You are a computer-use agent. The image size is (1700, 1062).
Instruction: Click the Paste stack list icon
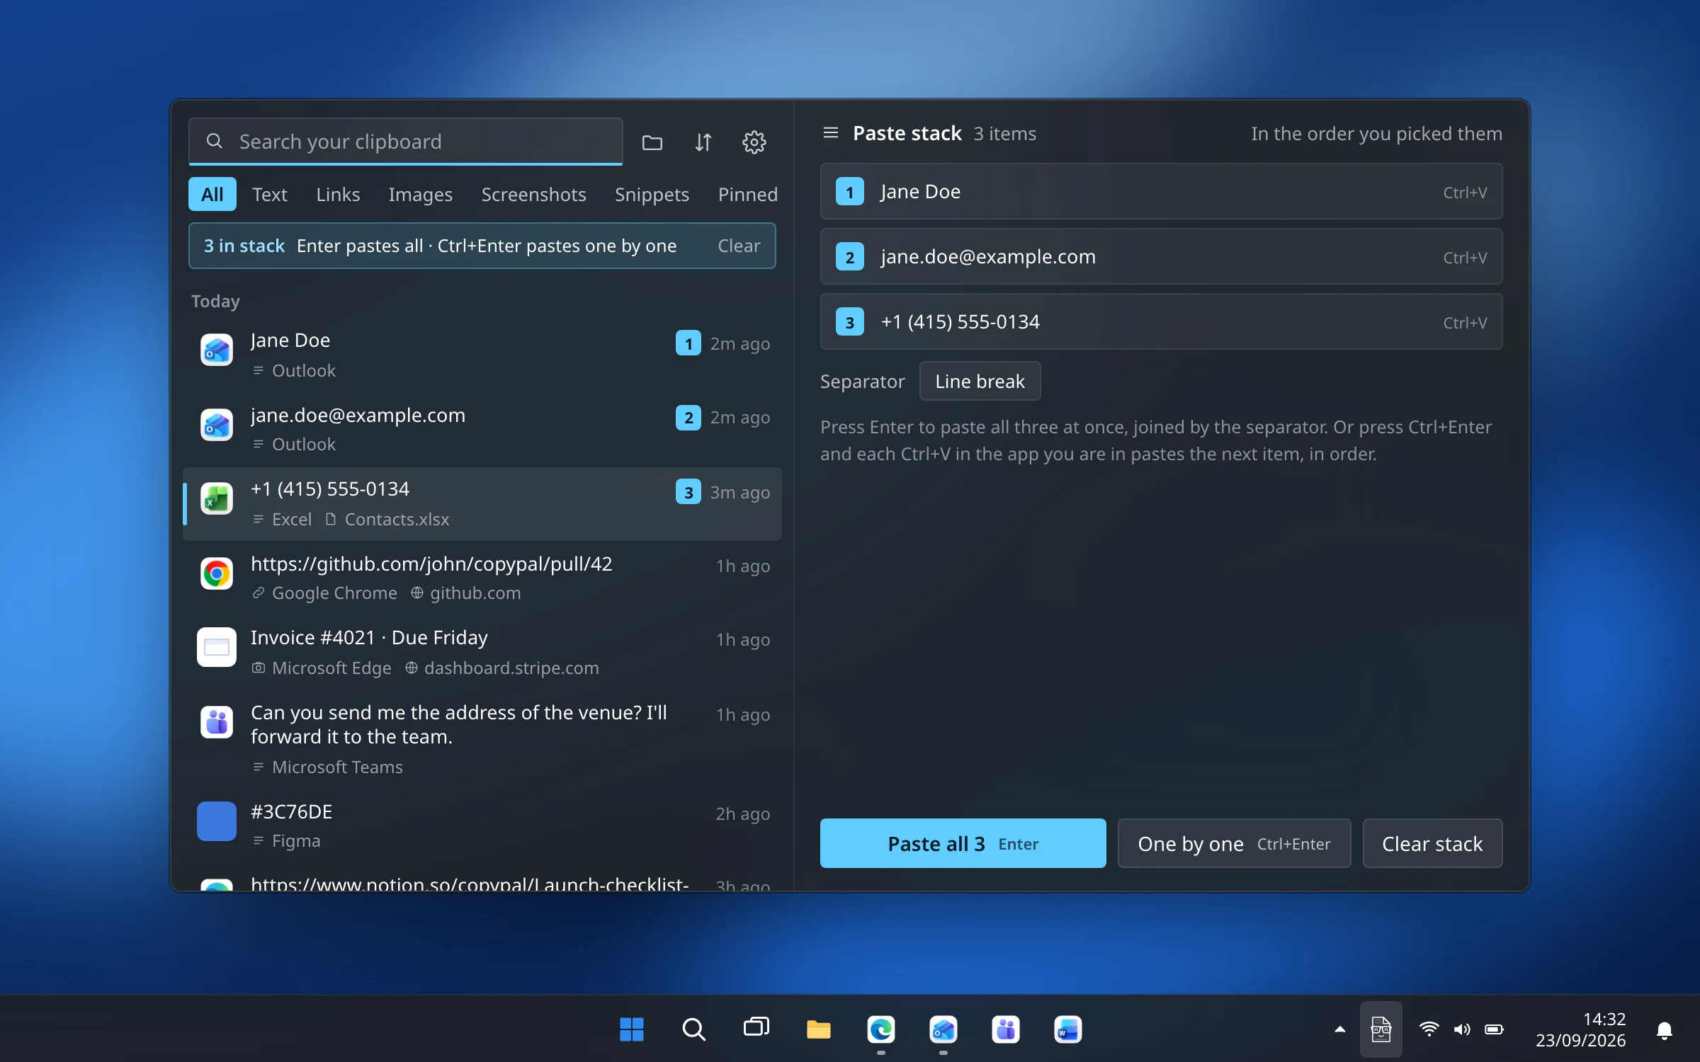coord(831,133)
